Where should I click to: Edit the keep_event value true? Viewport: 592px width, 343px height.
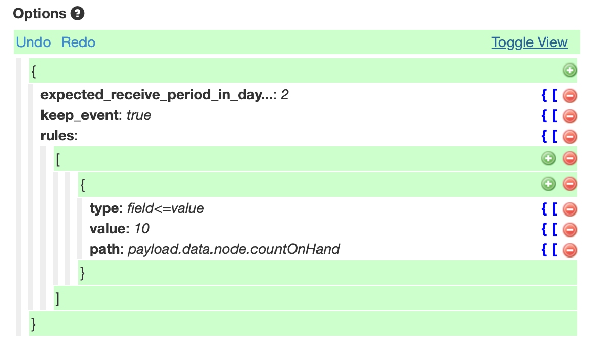coord(139,115)
